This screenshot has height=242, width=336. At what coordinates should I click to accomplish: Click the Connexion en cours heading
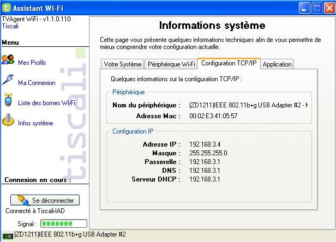click(x=38, y=180)
